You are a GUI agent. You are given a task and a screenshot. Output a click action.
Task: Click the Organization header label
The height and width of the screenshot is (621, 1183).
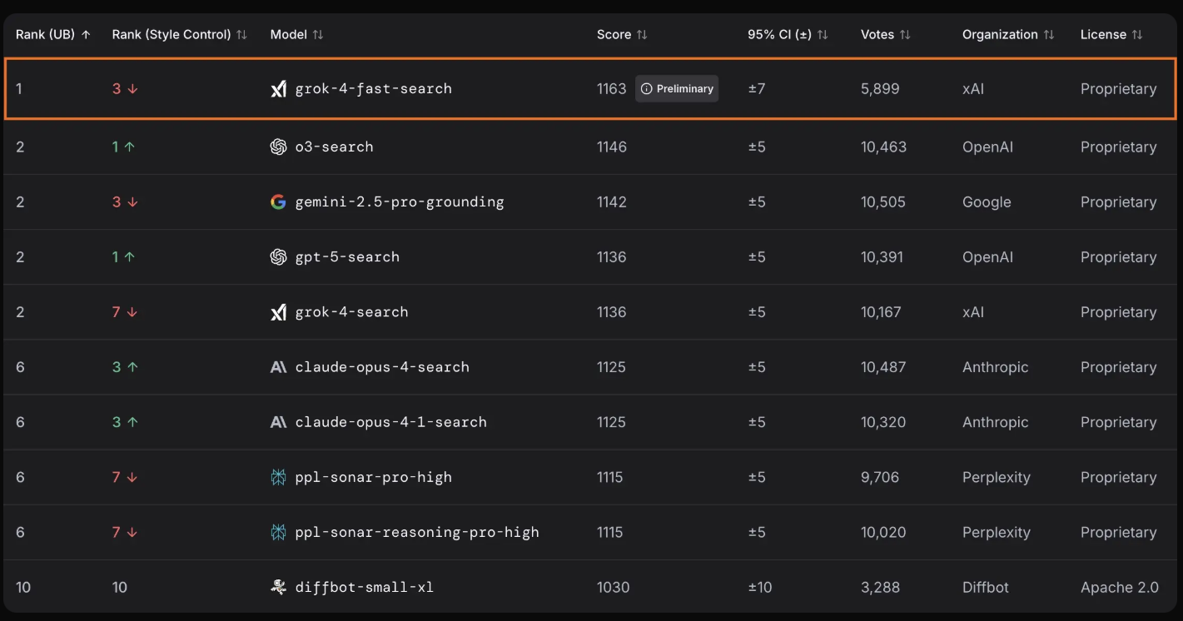[x=1000, y=35]
